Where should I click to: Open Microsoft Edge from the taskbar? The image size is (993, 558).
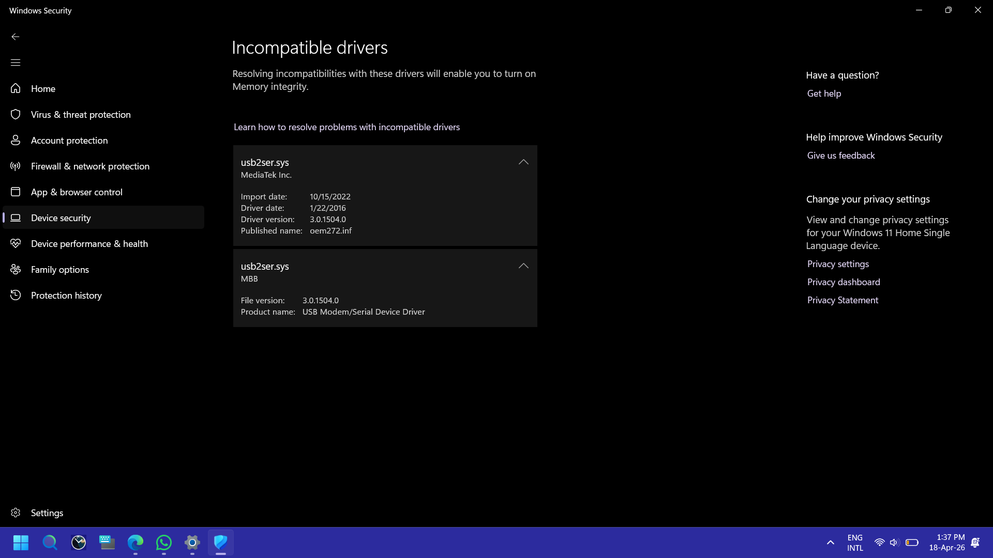[136, 542]
